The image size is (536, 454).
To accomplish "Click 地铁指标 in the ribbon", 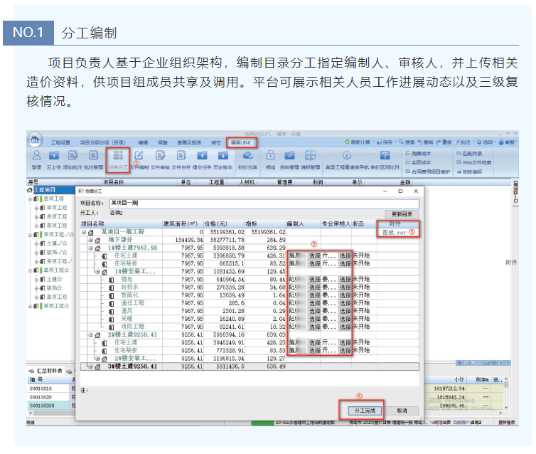I will coord(469,171).
